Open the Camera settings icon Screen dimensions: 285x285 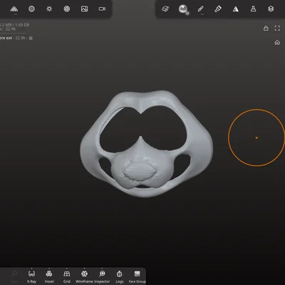point(102,9)
